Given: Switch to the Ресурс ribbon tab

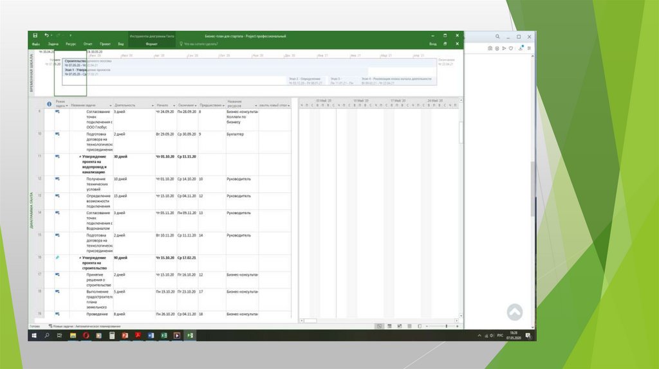Looking at the screenshot, I should [71, 44].
